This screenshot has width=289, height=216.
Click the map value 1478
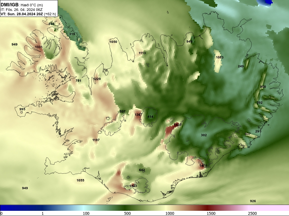(x=203, y=166)
